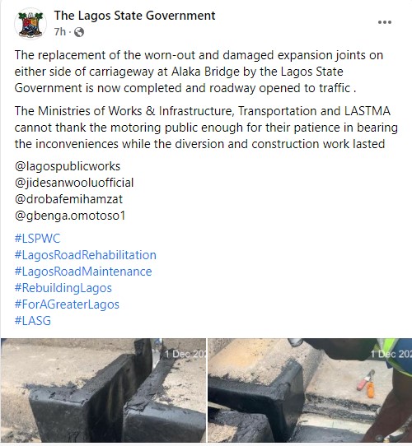Open the left expansion joint photo
This screenshot has height=446, width=412.
click(x=103, y=390)
